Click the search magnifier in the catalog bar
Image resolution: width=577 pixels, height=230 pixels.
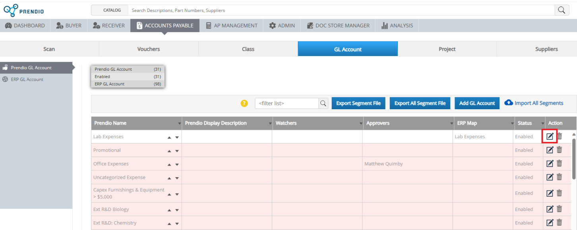(x=562, y=10)
